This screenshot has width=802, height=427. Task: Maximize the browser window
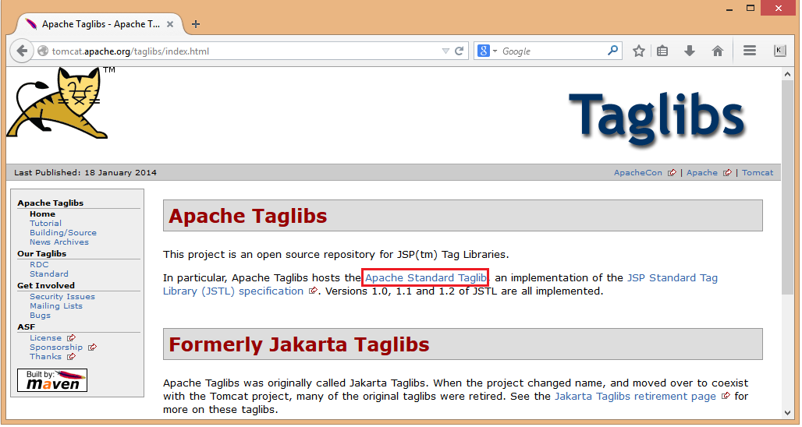[x=751, y=8]
